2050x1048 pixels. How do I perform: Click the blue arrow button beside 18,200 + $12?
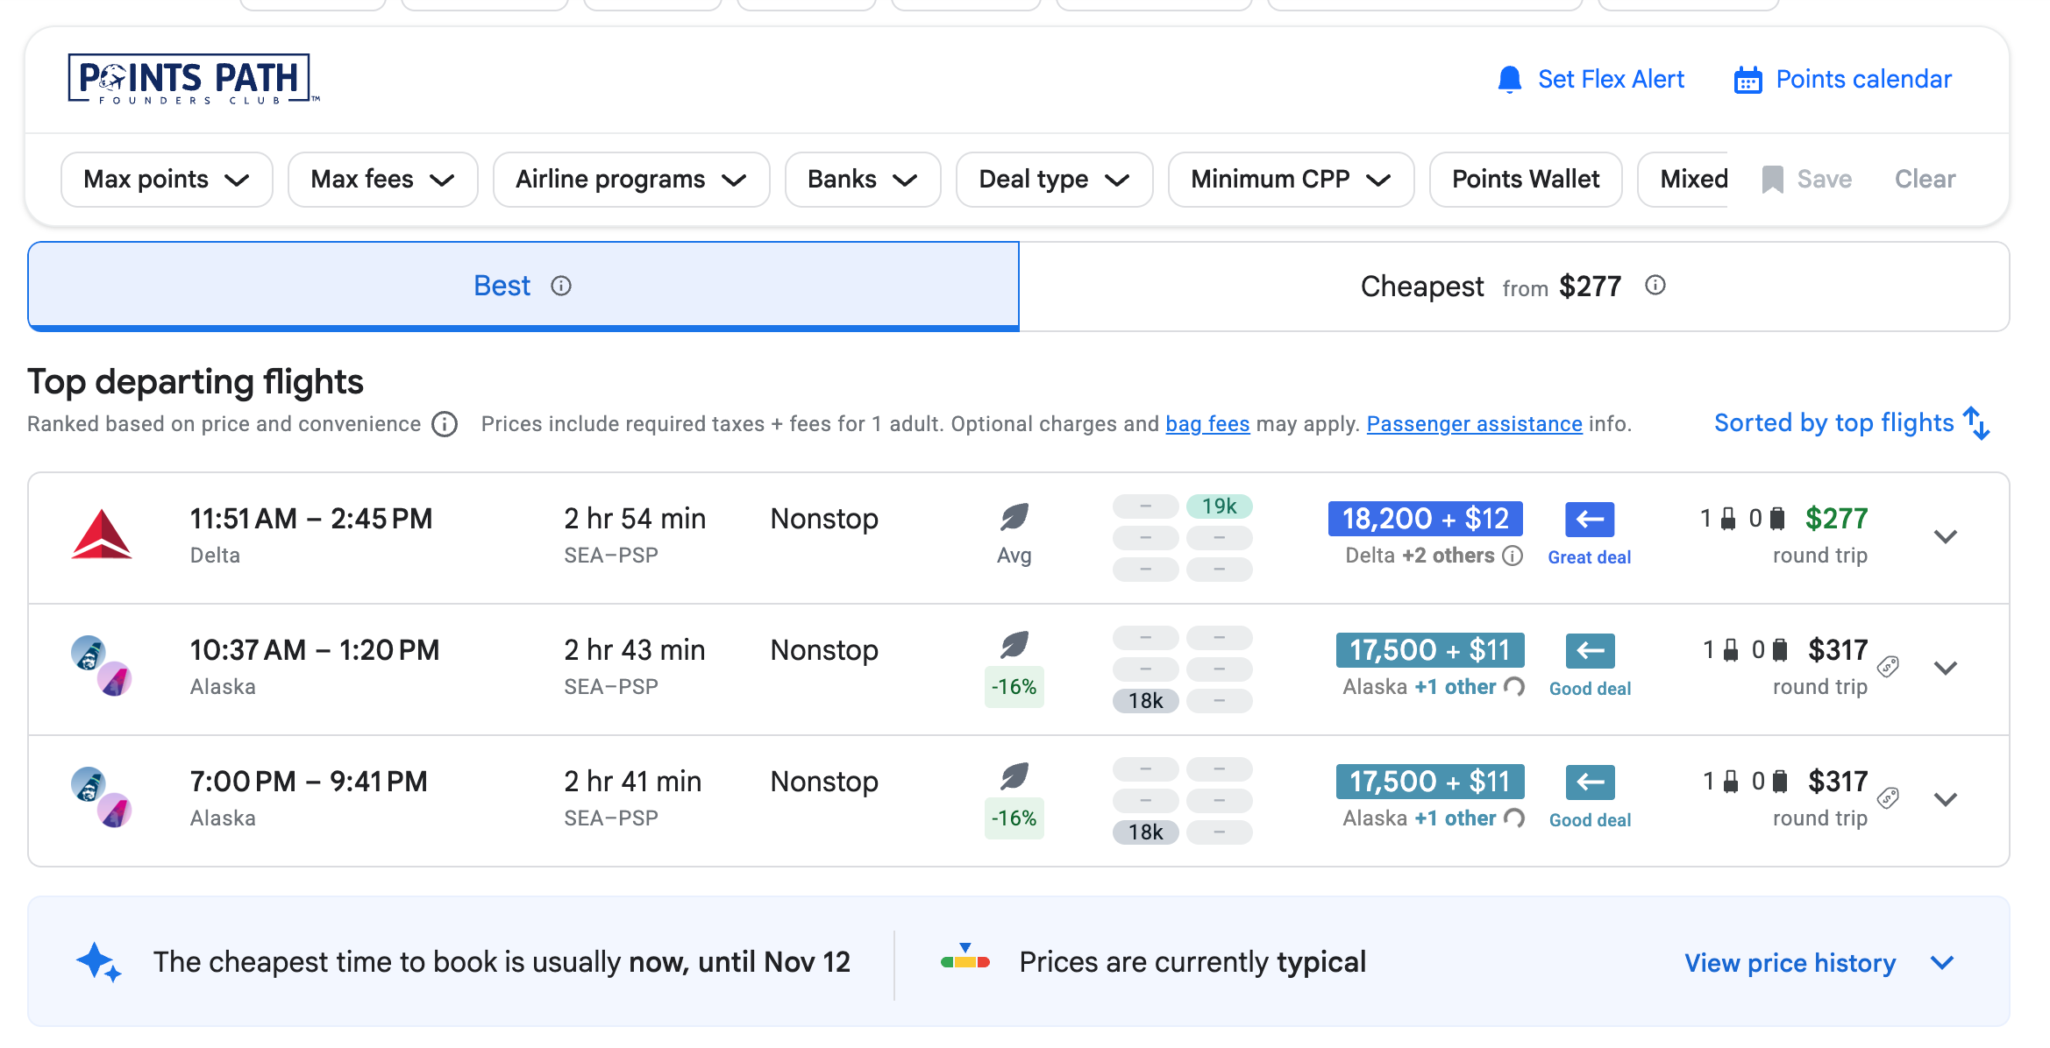coord(1590,520)
